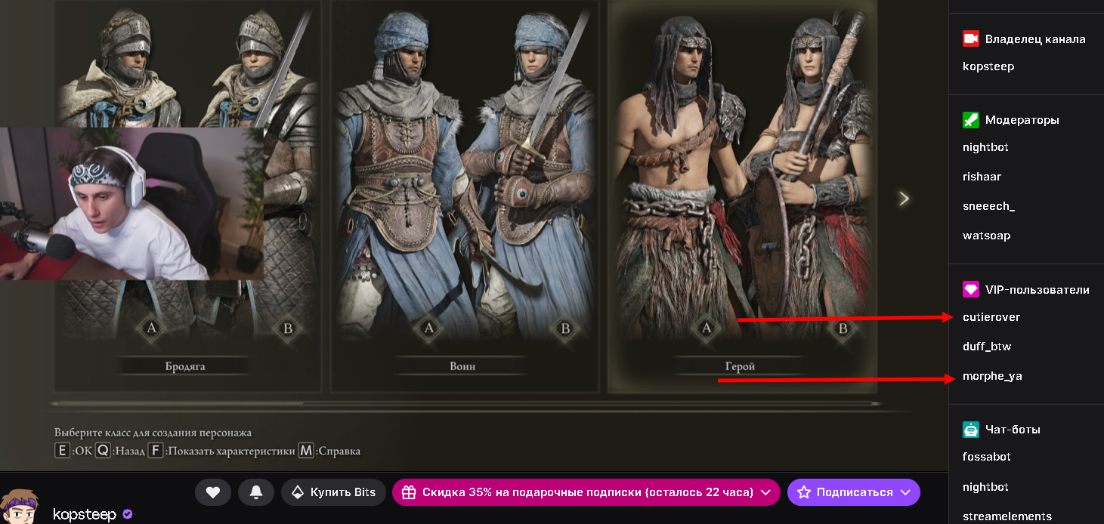Select the Герой class card

(742, 196)
